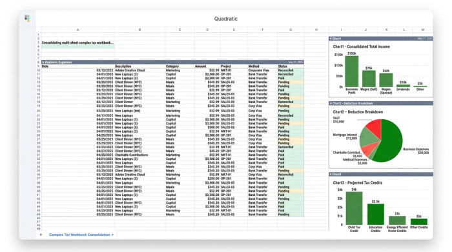This screenshot has height=252, width=452.
Task: Click the Business Expenses table icon
Action: [x=43, y=62]
